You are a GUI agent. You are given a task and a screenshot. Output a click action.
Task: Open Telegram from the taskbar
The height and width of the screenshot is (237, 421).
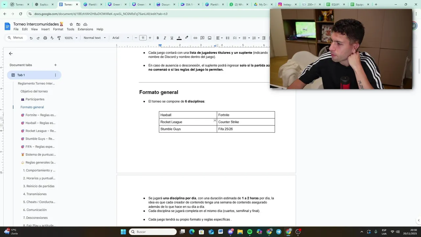279,232
